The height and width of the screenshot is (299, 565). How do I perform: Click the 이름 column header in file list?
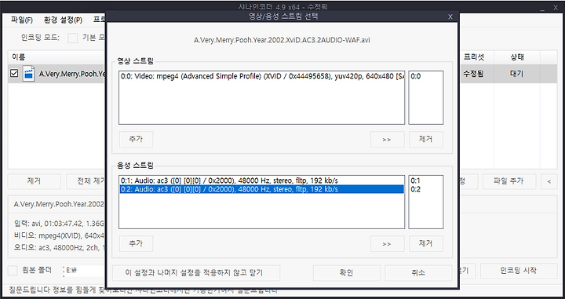[56, 57]
